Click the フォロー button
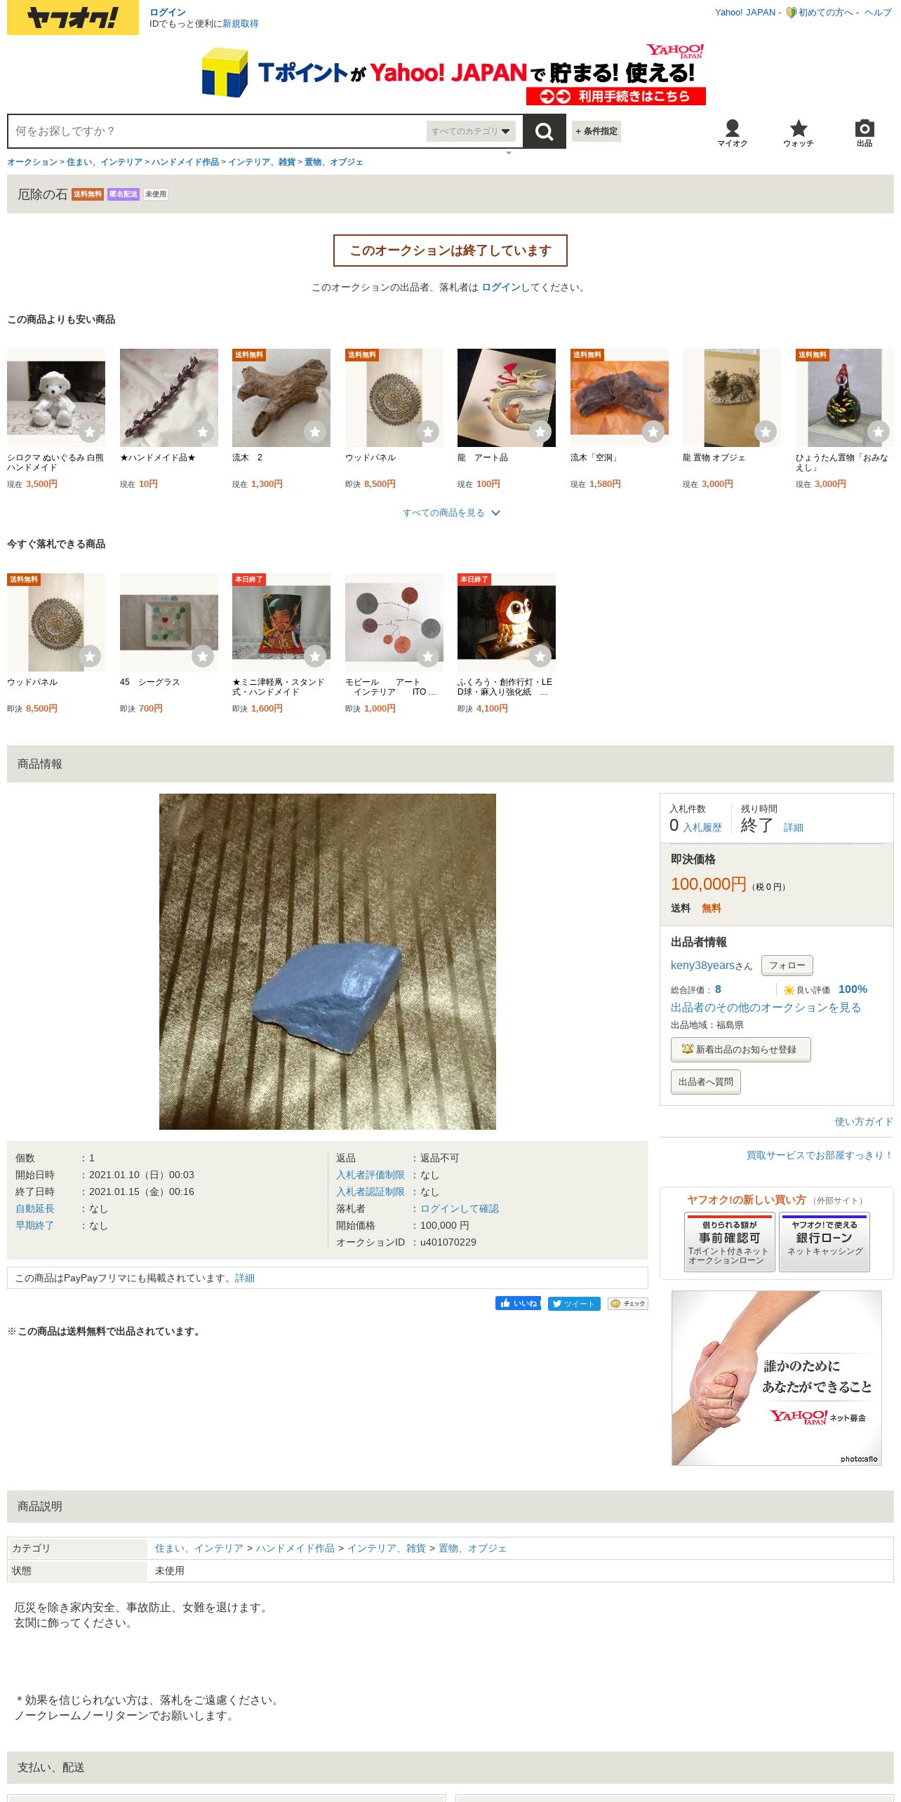Screen dimensions: 901x1802 point(787,966)
